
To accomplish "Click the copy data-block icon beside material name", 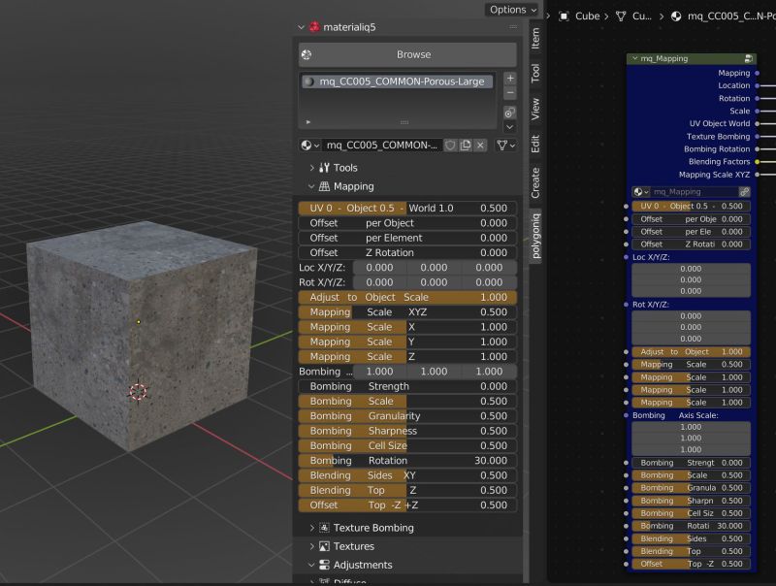I will pyautogui.click(x=466, y=146).
